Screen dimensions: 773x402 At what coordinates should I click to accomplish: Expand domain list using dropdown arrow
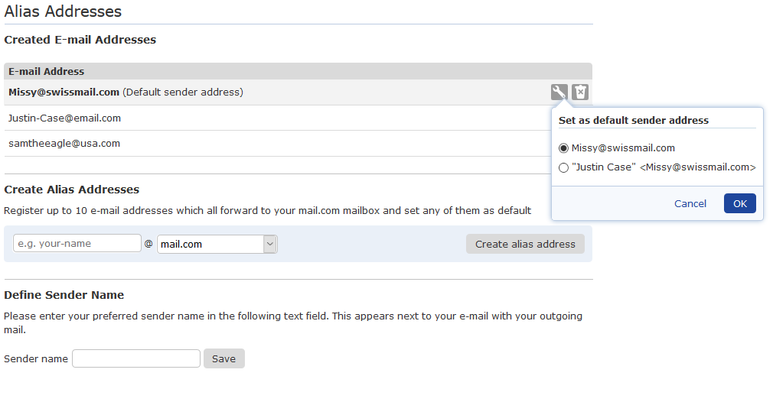point(269,244)
